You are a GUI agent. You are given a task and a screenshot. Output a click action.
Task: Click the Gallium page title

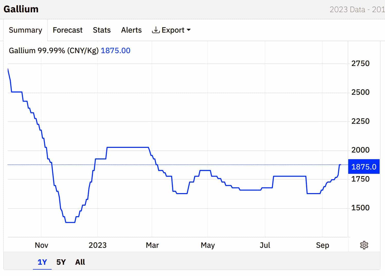(21, 9)
